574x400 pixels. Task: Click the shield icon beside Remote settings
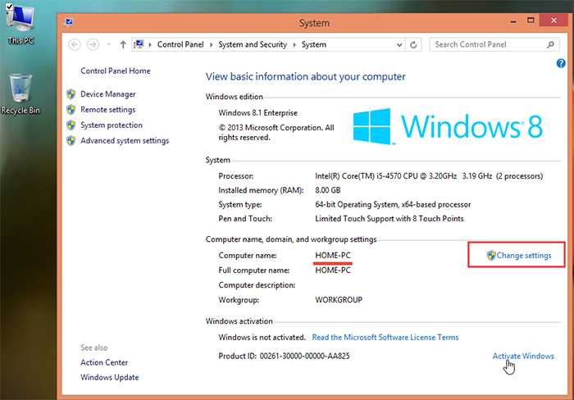(x=71, y=109)
